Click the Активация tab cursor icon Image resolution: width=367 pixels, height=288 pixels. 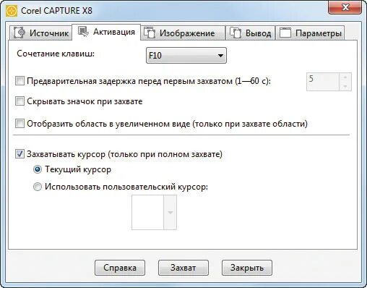click(84, 32)
